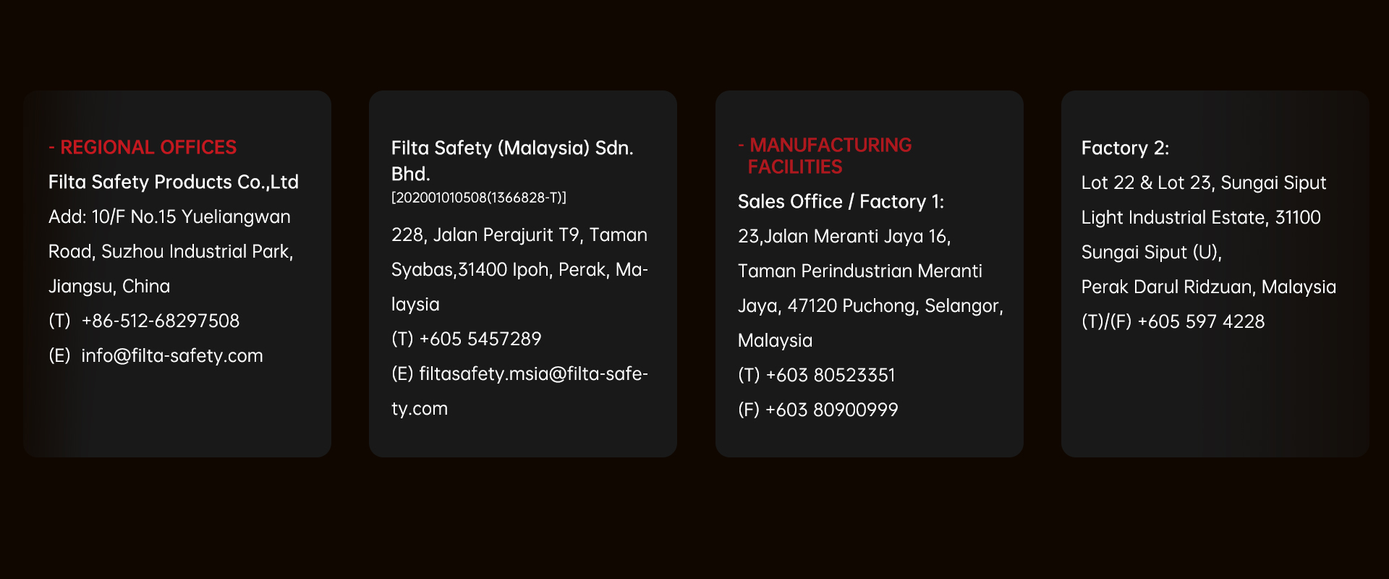Viewport: 1389px width, 579px height.
Task: Select the MANUFACTURING FACILITIES heading
Action: tap(825, 156)
